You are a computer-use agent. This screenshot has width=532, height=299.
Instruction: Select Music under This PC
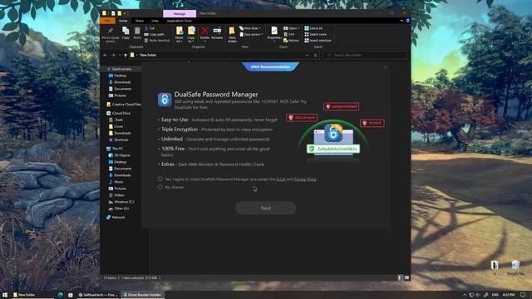coord(116,182)
